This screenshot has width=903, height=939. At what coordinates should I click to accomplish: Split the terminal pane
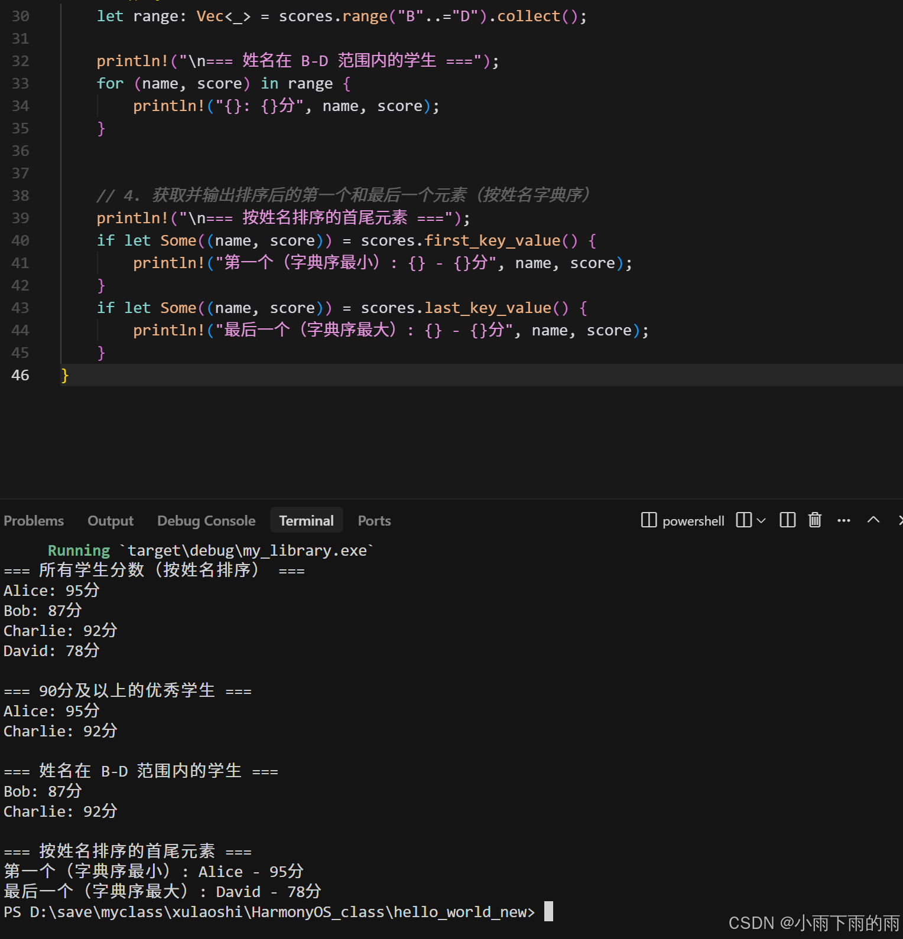coord(788,520)
